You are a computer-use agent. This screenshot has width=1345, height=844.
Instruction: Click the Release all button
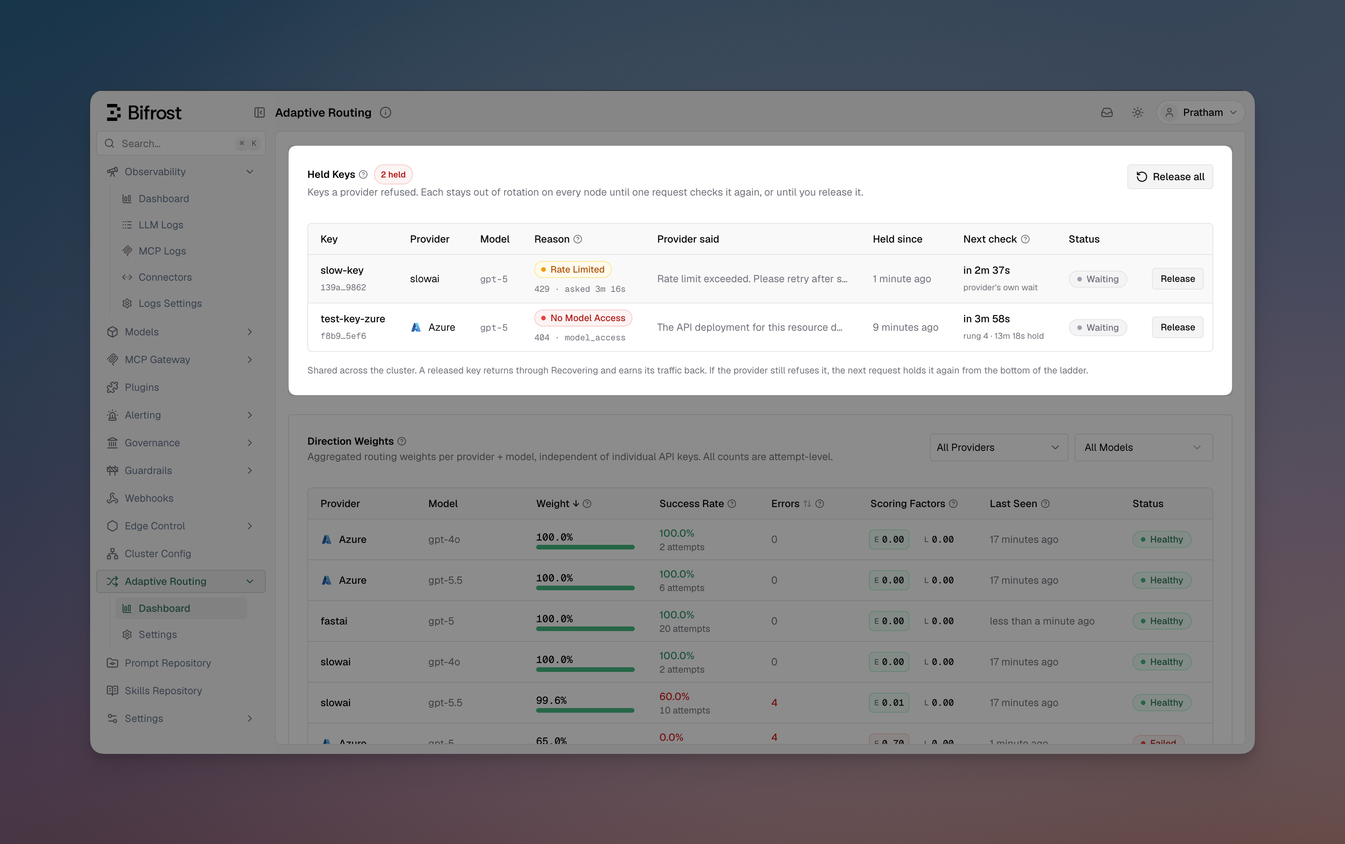(1170, 177)
